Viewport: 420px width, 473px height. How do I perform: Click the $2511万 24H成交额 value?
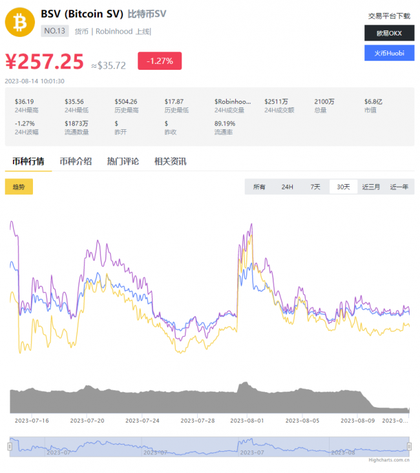coord(276,101)
